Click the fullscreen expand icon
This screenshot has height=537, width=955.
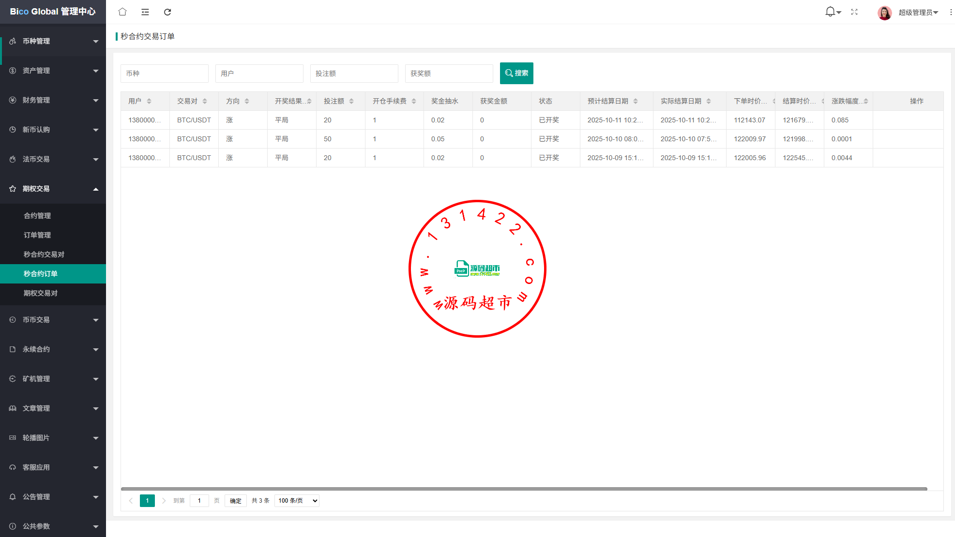854,12
